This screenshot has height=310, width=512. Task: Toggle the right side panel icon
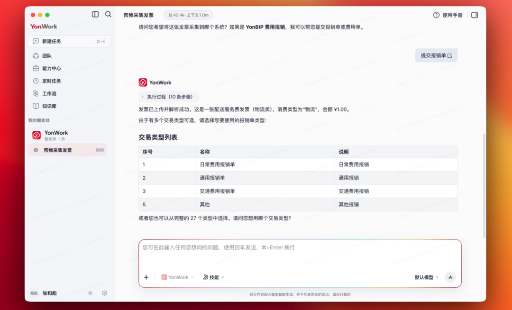tap(475, 15)
